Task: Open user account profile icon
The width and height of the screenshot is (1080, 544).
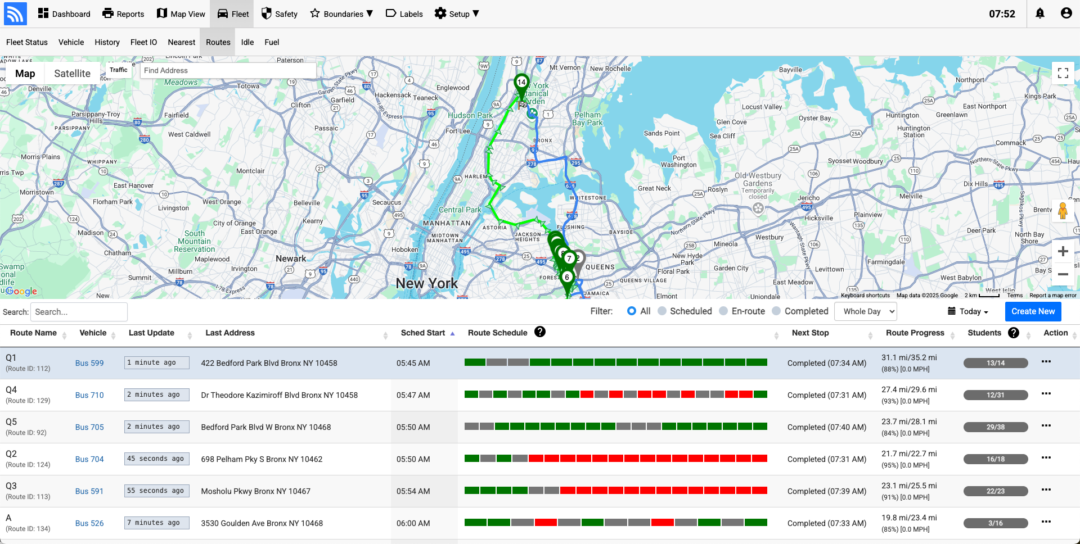Action: [1066, 13]
